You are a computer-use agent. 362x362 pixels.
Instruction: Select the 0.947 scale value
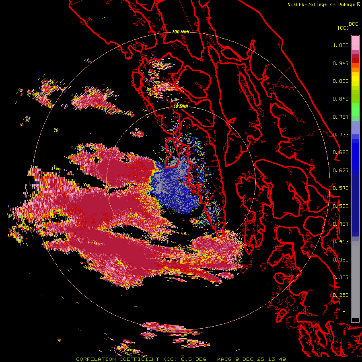(341, 63)
